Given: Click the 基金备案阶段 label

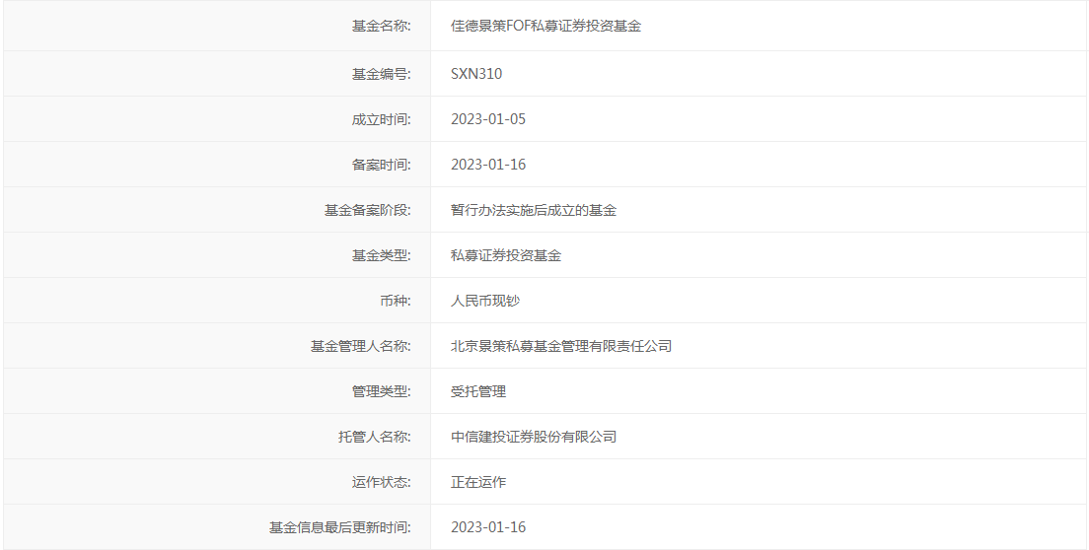Looking at the screenshot, I should 367,210.
